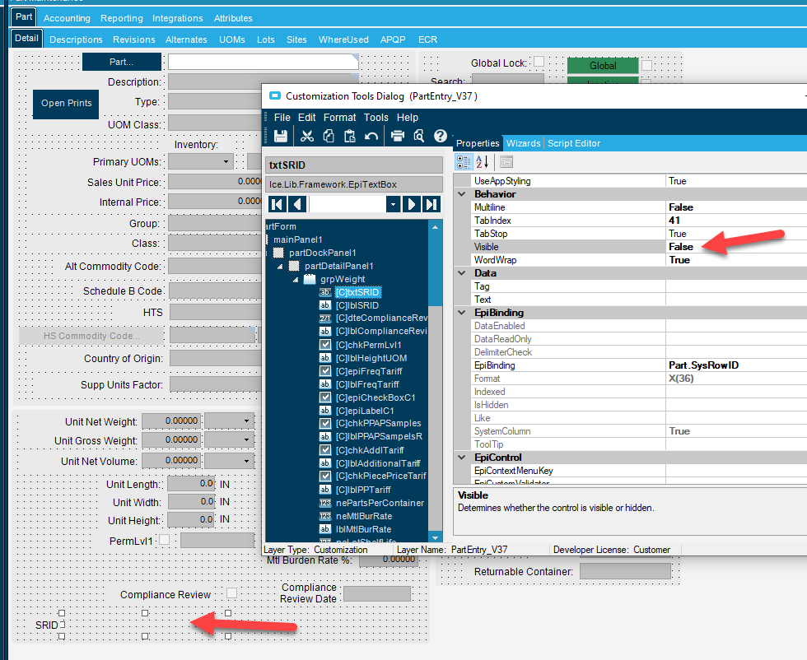Open the Format menu
Image resolution: width=807 pixels, height=660 pixels.
pos(339,118)
